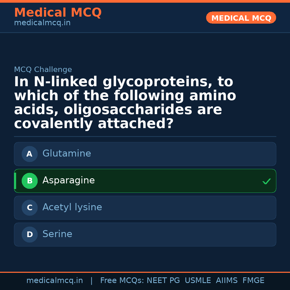Open the medicalmcq.in link in the footer
290x290 pixels.
point(55,281)
